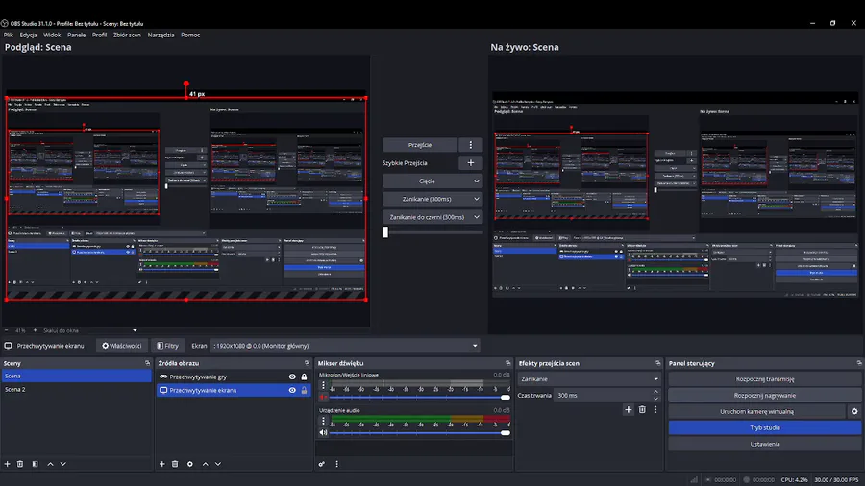Open source Właściwości button

tap(121, 346)
